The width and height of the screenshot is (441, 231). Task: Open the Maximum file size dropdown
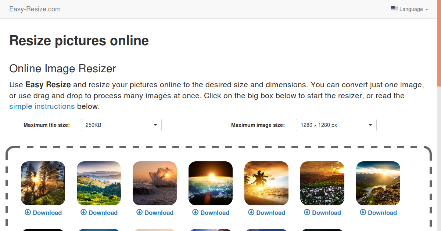click(121, 125)
